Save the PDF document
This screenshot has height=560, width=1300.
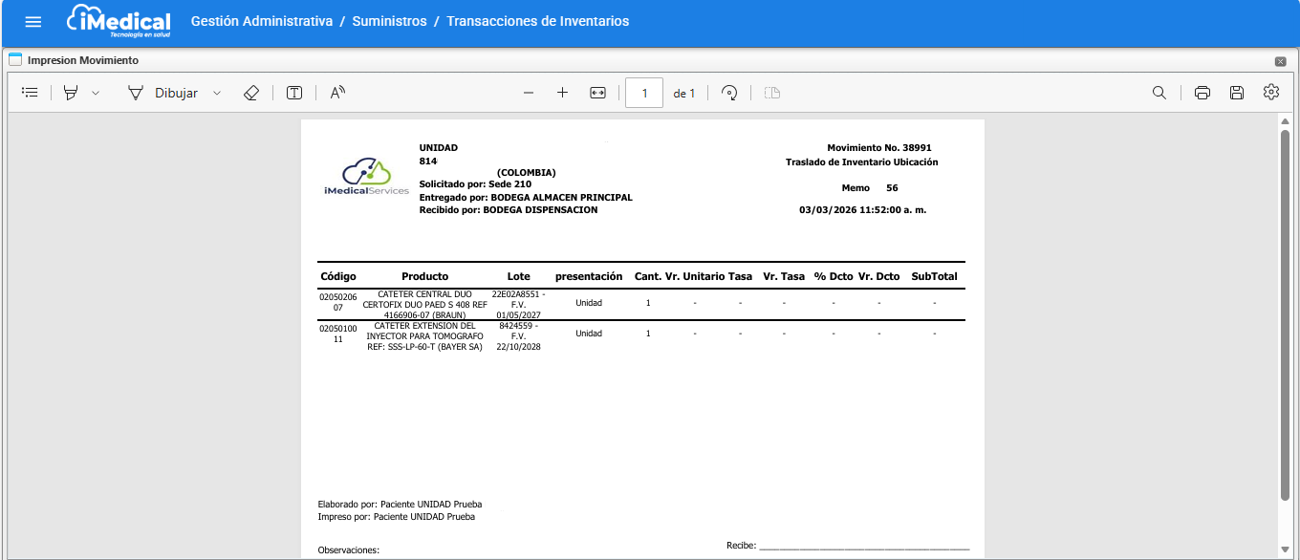point(1236,93)
